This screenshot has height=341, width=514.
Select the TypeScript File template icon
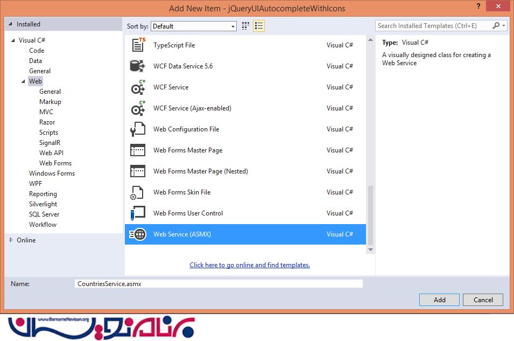pos(138,45)
